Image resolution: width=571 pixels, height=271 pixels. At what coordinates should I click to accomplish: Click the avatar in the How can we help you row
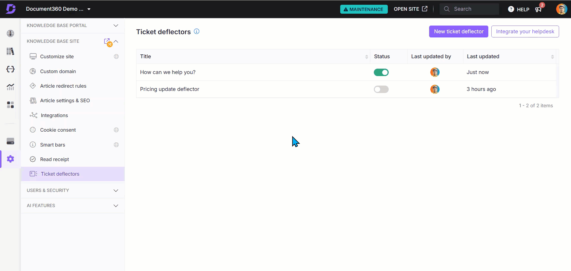(435, 72)
